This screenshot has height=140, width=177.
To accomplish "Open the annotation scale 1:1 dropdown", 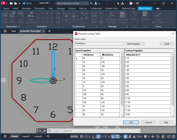I will [x=140, y=136].
